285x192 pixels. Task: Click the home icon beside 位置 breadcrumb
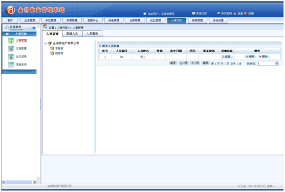coord(45,27)
